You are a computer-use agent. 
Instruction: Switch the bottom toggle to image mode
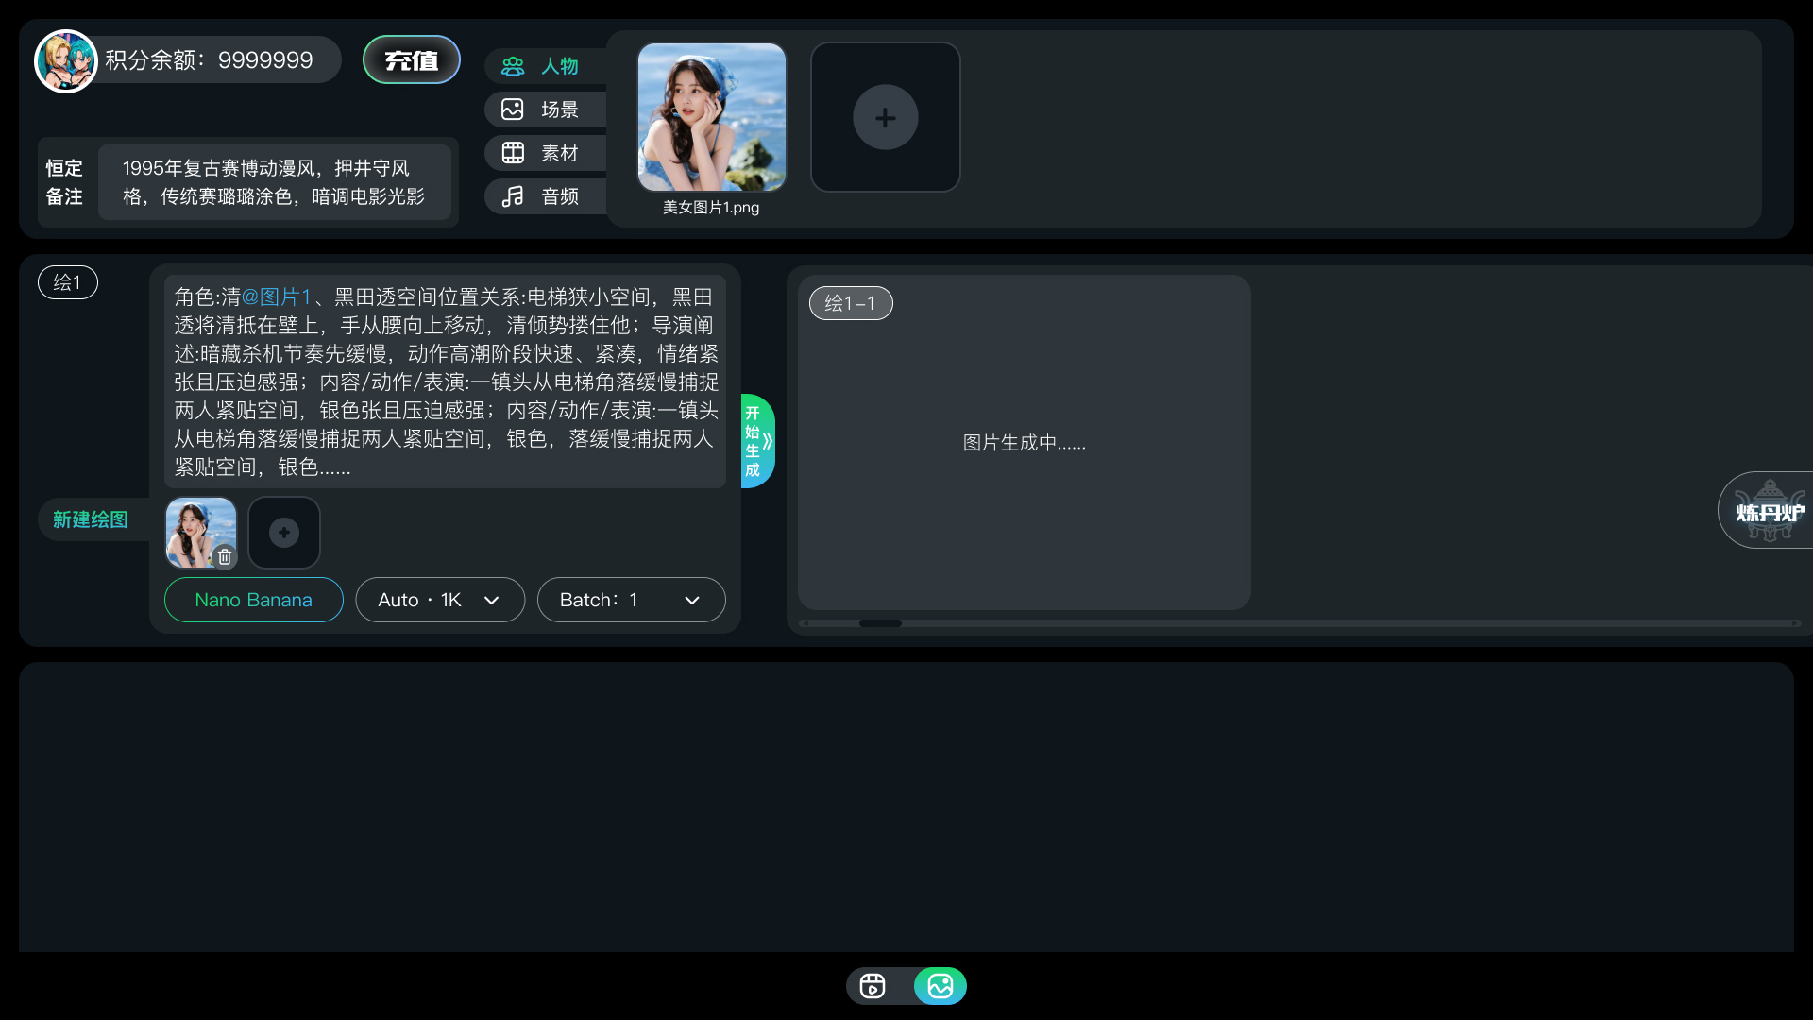click(x=940, y=985)
